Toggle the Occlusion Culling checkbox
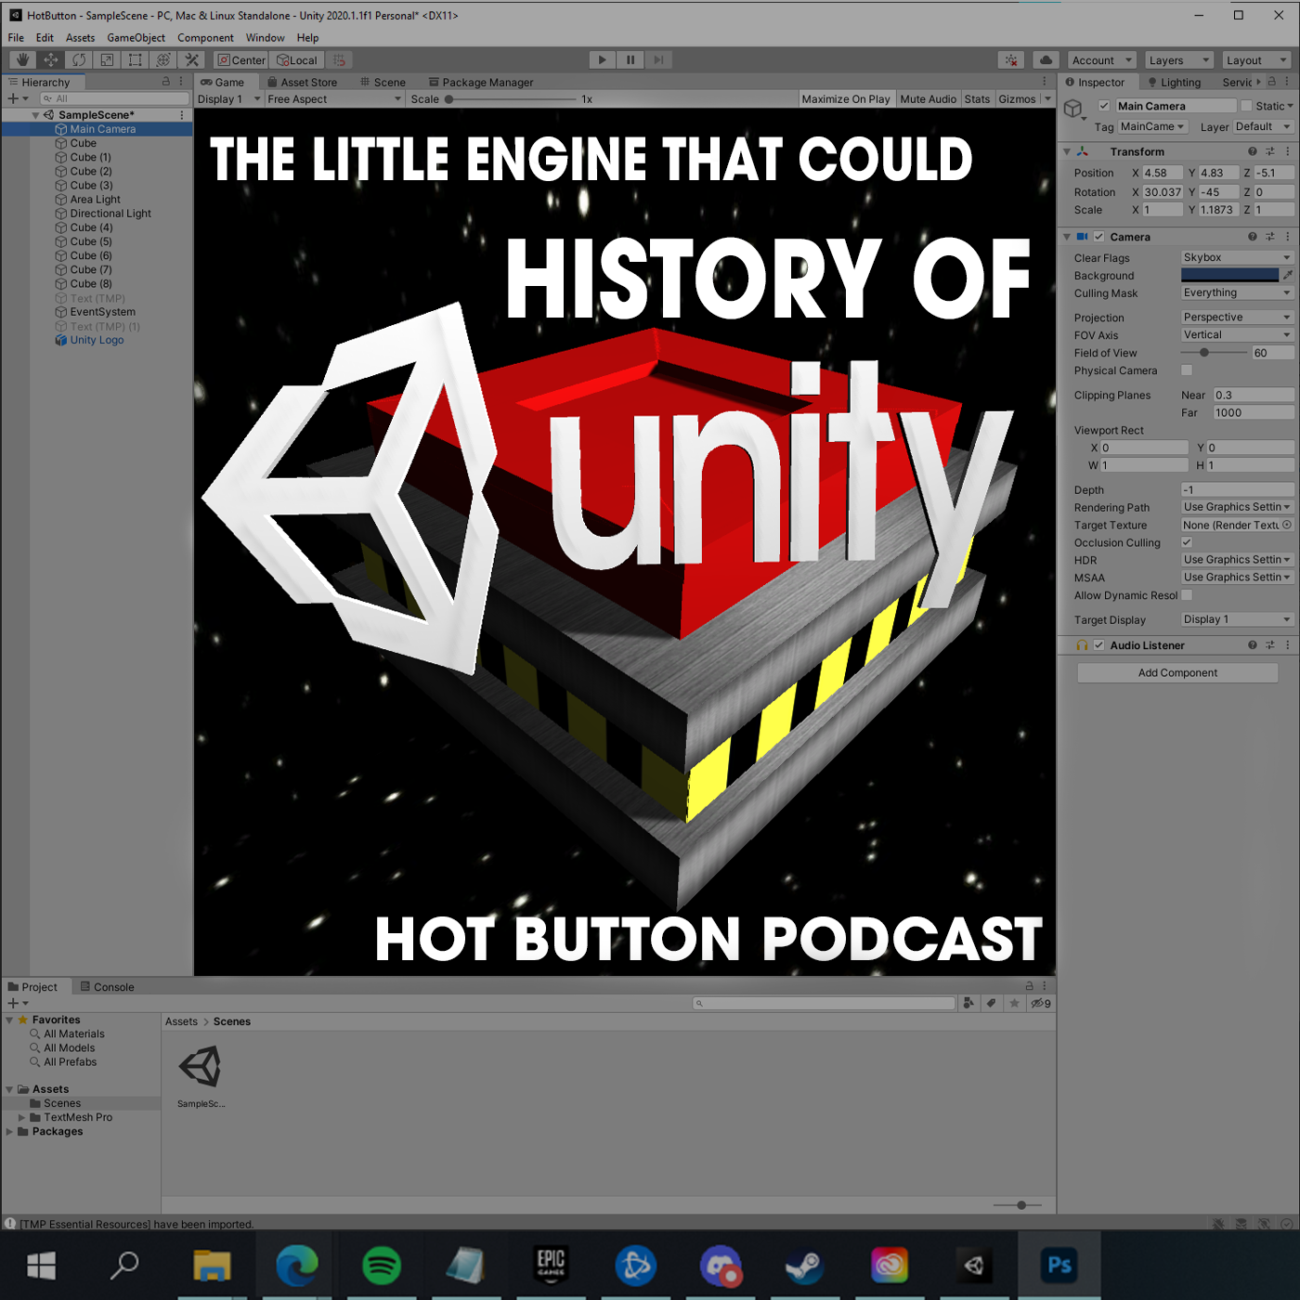The width and height of the screenshot is (1300, 1300). click(x=1187, y=542)
